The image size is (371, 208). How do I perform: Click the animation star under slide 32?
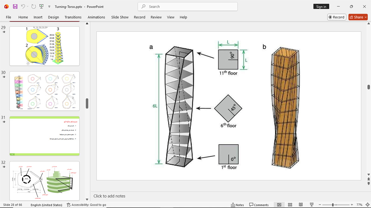pos(4,167)
